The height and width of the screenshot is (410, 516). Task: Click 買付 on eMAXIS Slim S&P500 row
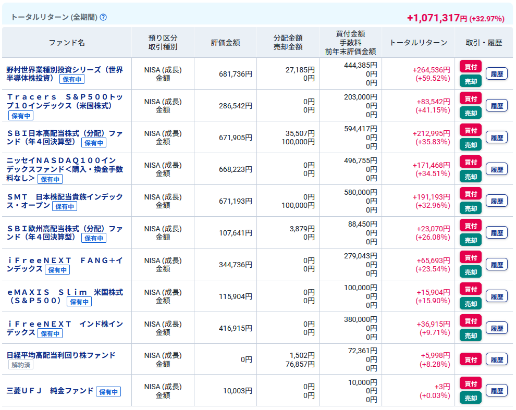click(x=471, y=290)
